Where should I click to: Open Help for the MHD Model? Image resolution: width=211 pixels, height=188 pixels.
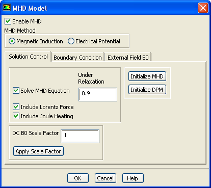[133, 178]
